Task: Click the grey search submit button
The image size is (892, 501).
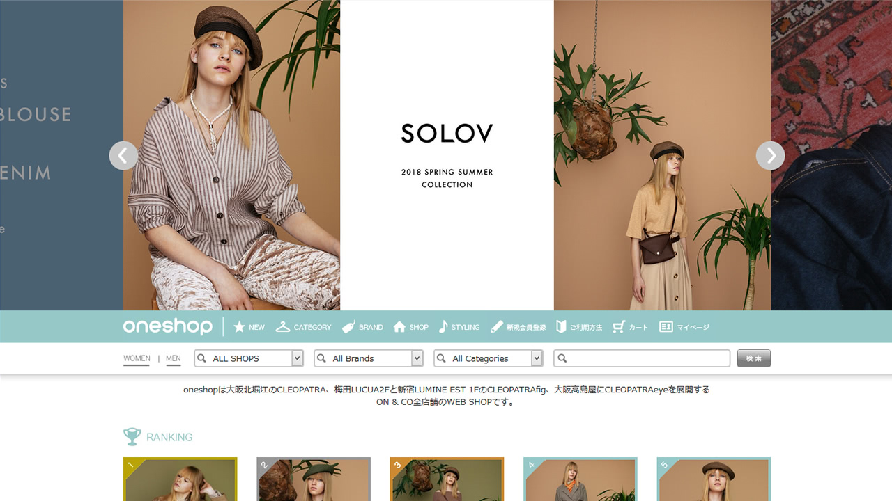Action: click(x=754, y=358)
